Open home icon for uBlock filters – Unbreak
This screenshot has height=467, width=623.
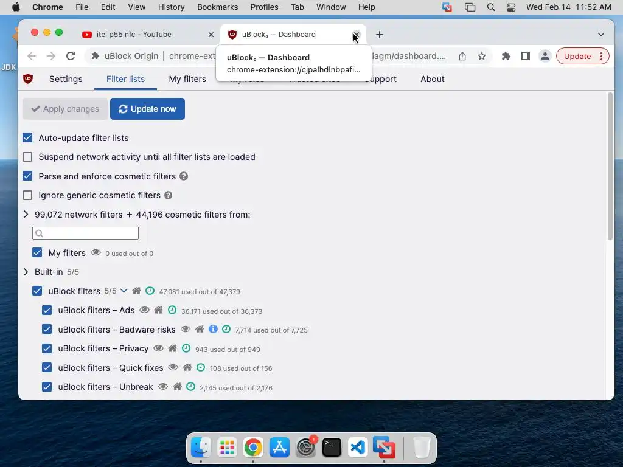[x=177, y=386]
